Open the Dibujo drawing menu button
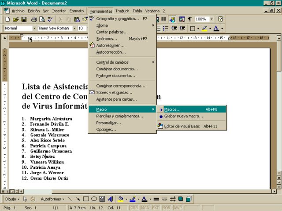Image resolution: width=282 pixels, height=211 pixels. pos(12,199)
